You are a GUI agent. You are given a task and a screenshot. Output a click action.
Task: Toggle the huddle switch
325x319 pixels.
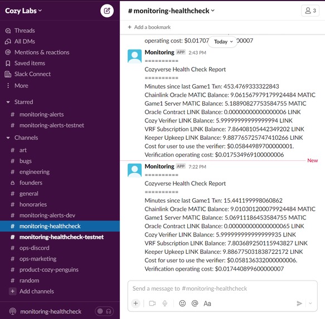pyautogui.click(x=104, y=311)
